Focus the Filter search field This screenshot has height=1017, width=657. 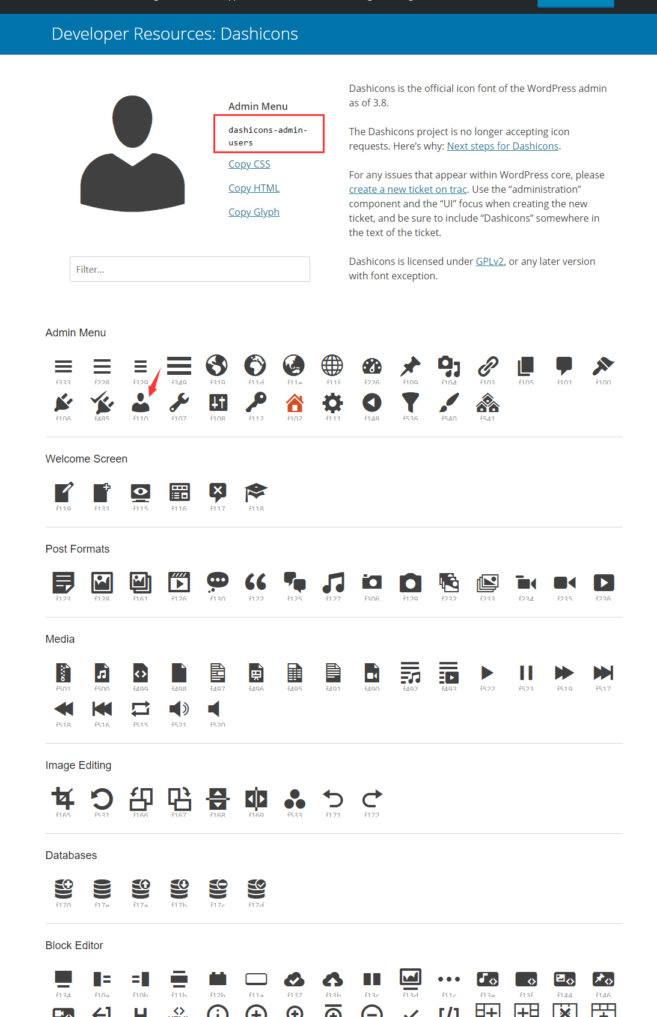click(x=190, y=269)
